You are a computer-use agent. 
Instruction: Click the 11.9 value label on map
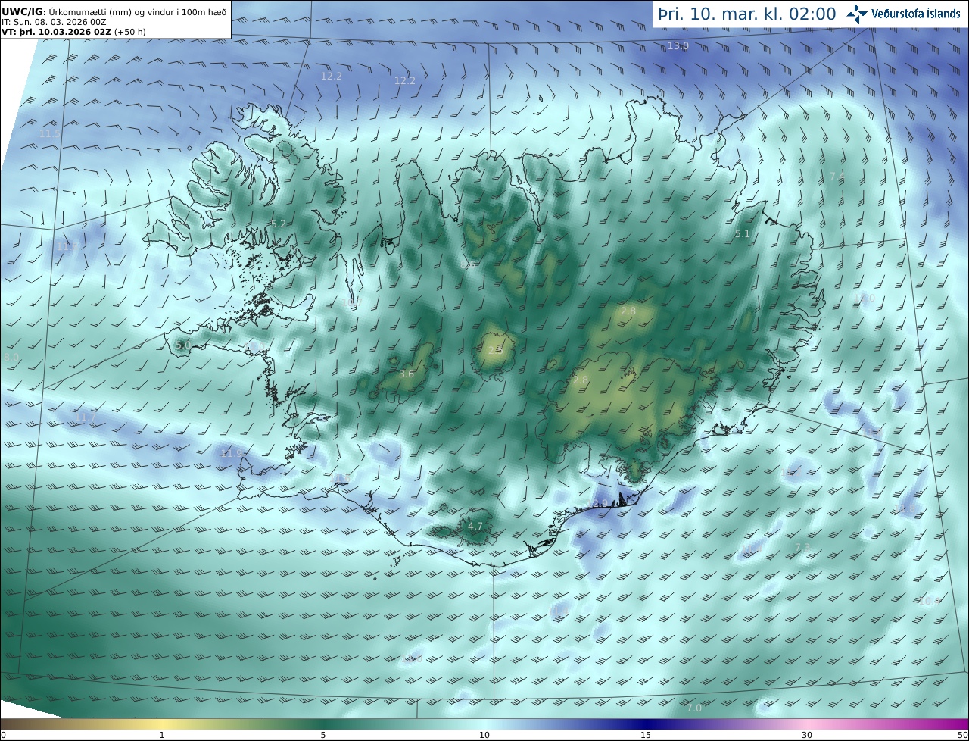[232, 454]
